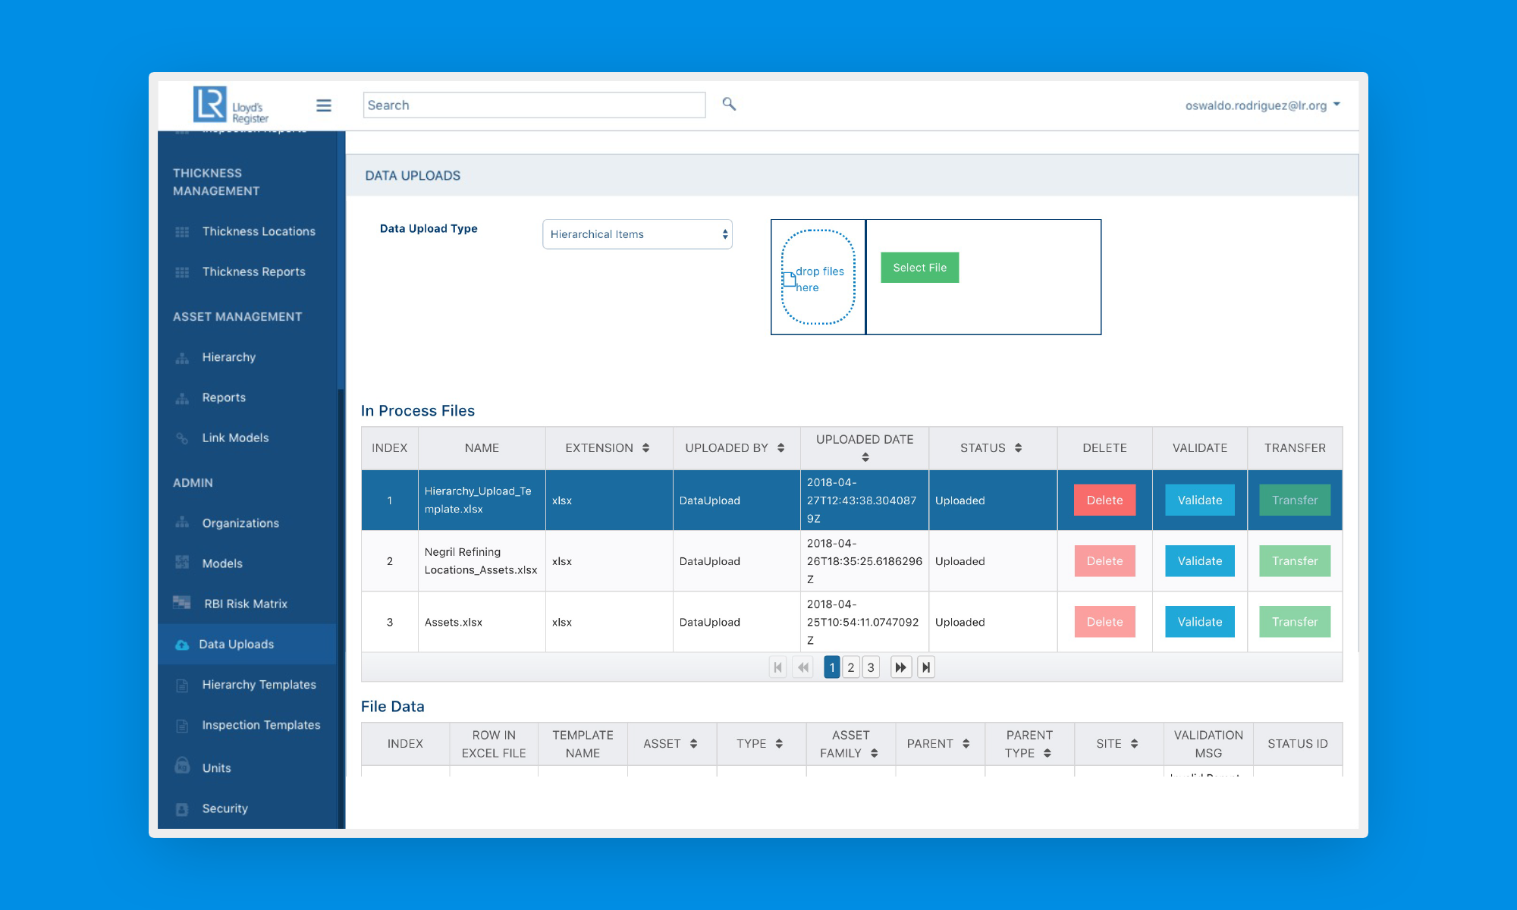
Task: Click the Models sidebar icon
Action: 182,562
